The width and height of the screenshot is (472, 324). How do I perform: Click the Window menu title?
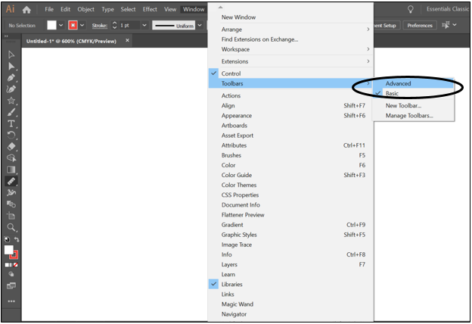[x=194, y=9]
